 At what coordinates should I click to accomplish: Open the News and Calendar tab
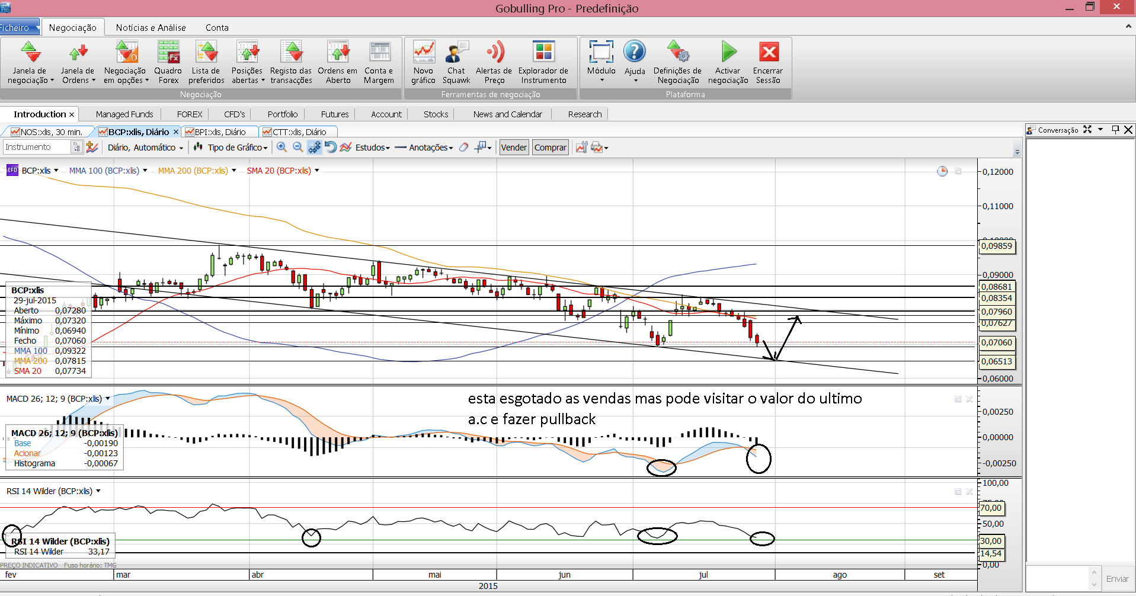507,114
